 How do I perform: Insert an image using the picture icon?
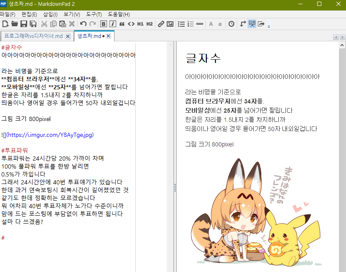[x=170, y=24]
